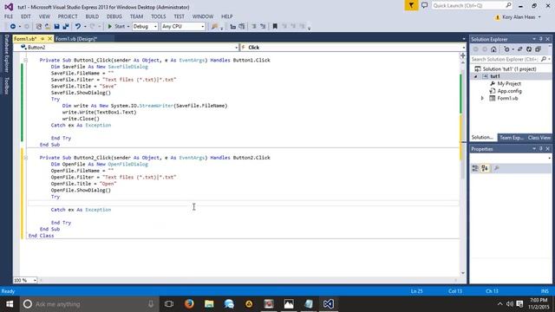This screenshot has height=312, width=555.
Task: Select App.config in Solution Explorer
Action: coord(509,91)
